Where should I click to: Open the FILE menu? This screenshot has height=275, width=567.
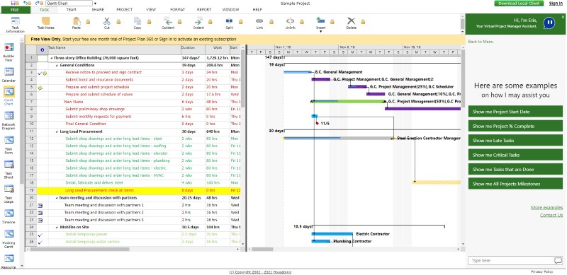(x=15, y=10)
